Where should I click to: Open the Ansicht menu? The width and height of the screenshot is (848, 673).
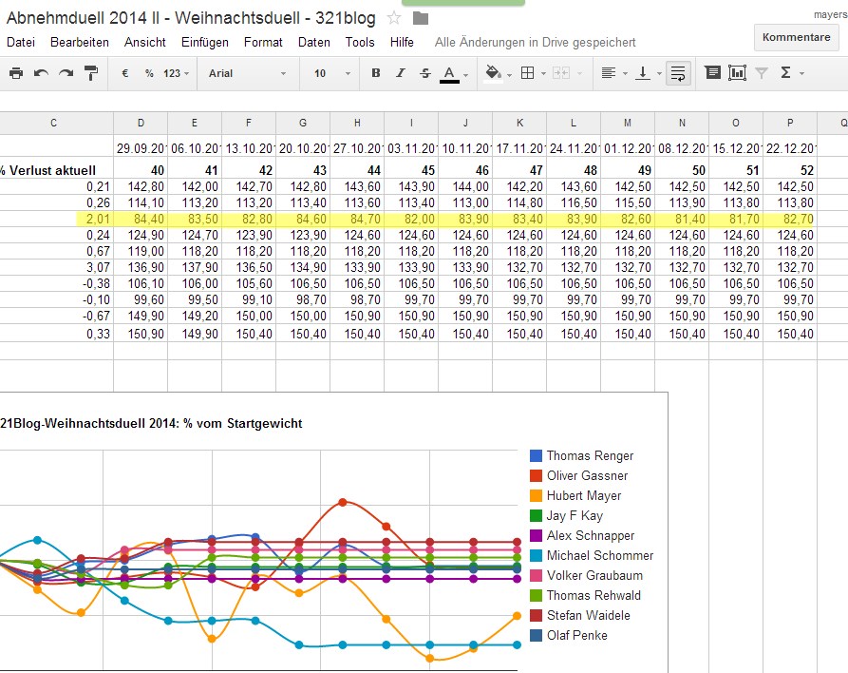coord(145,42)
